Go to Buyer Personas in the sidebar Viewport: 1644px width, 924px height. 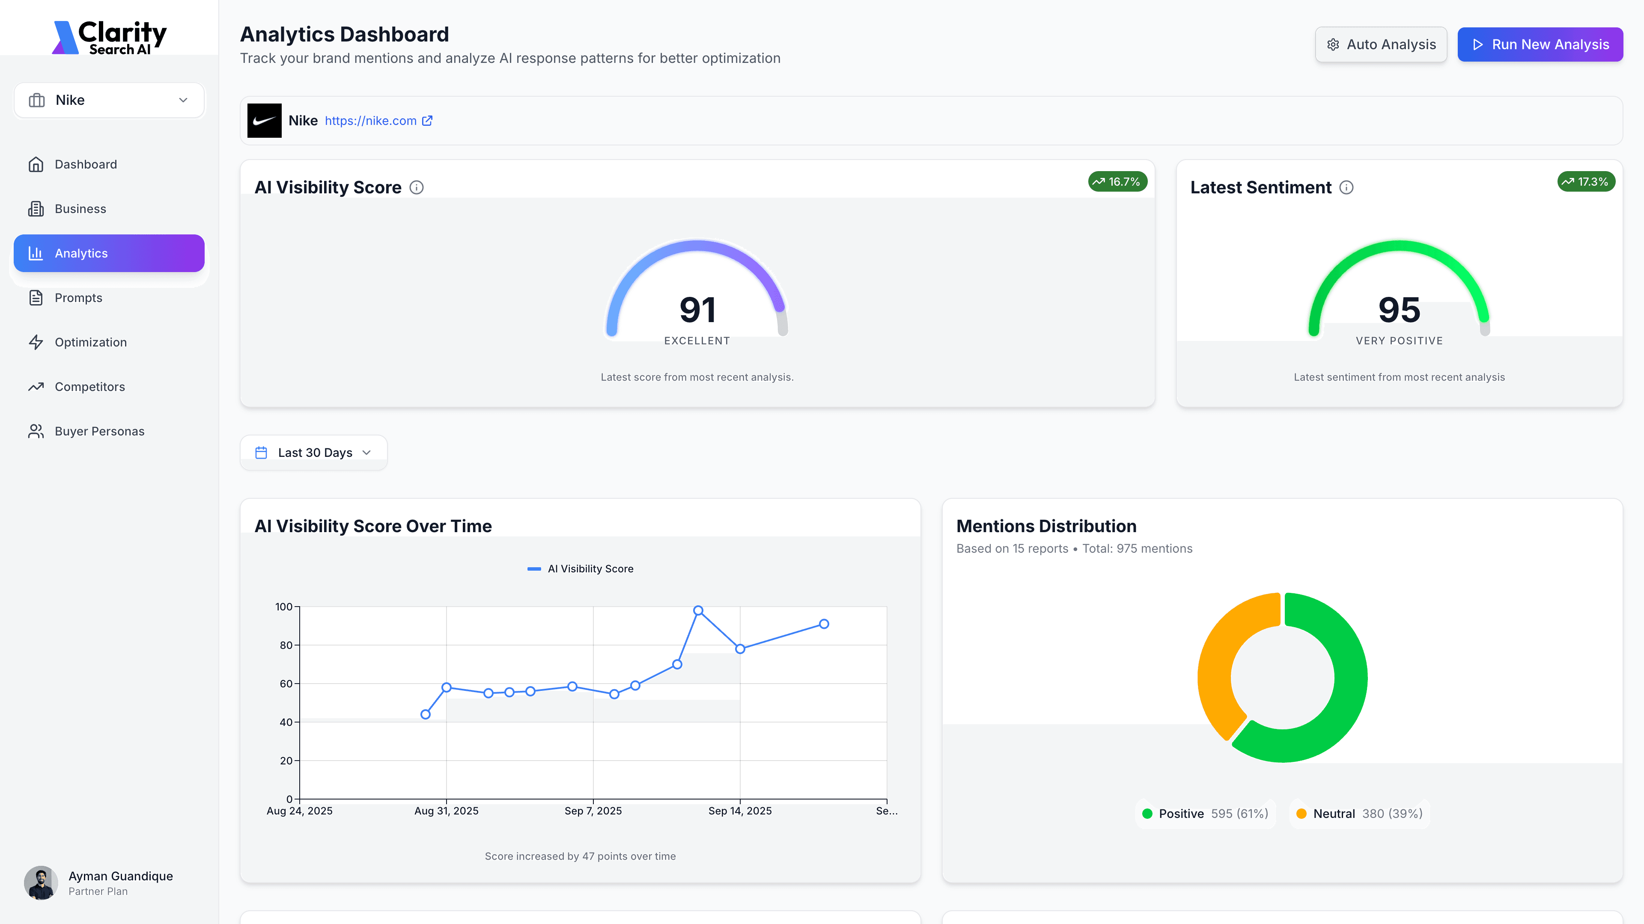click(x=99, y=432)
